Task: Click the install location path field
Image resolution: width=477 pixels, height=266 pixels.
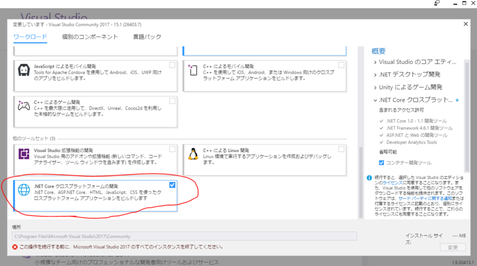Action: click(184, 236)
